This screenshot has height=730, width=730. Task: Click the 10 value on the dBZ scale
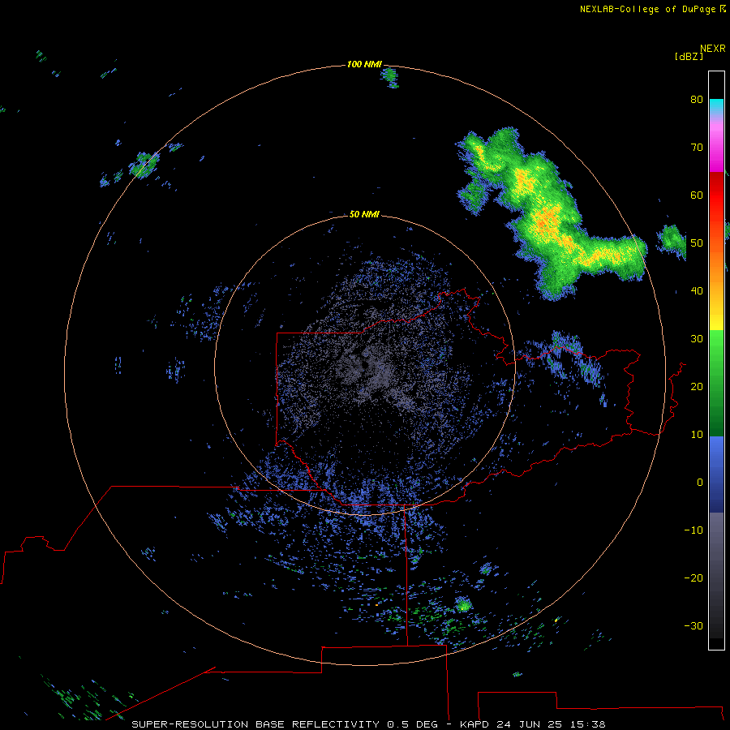tap(697, 435)
